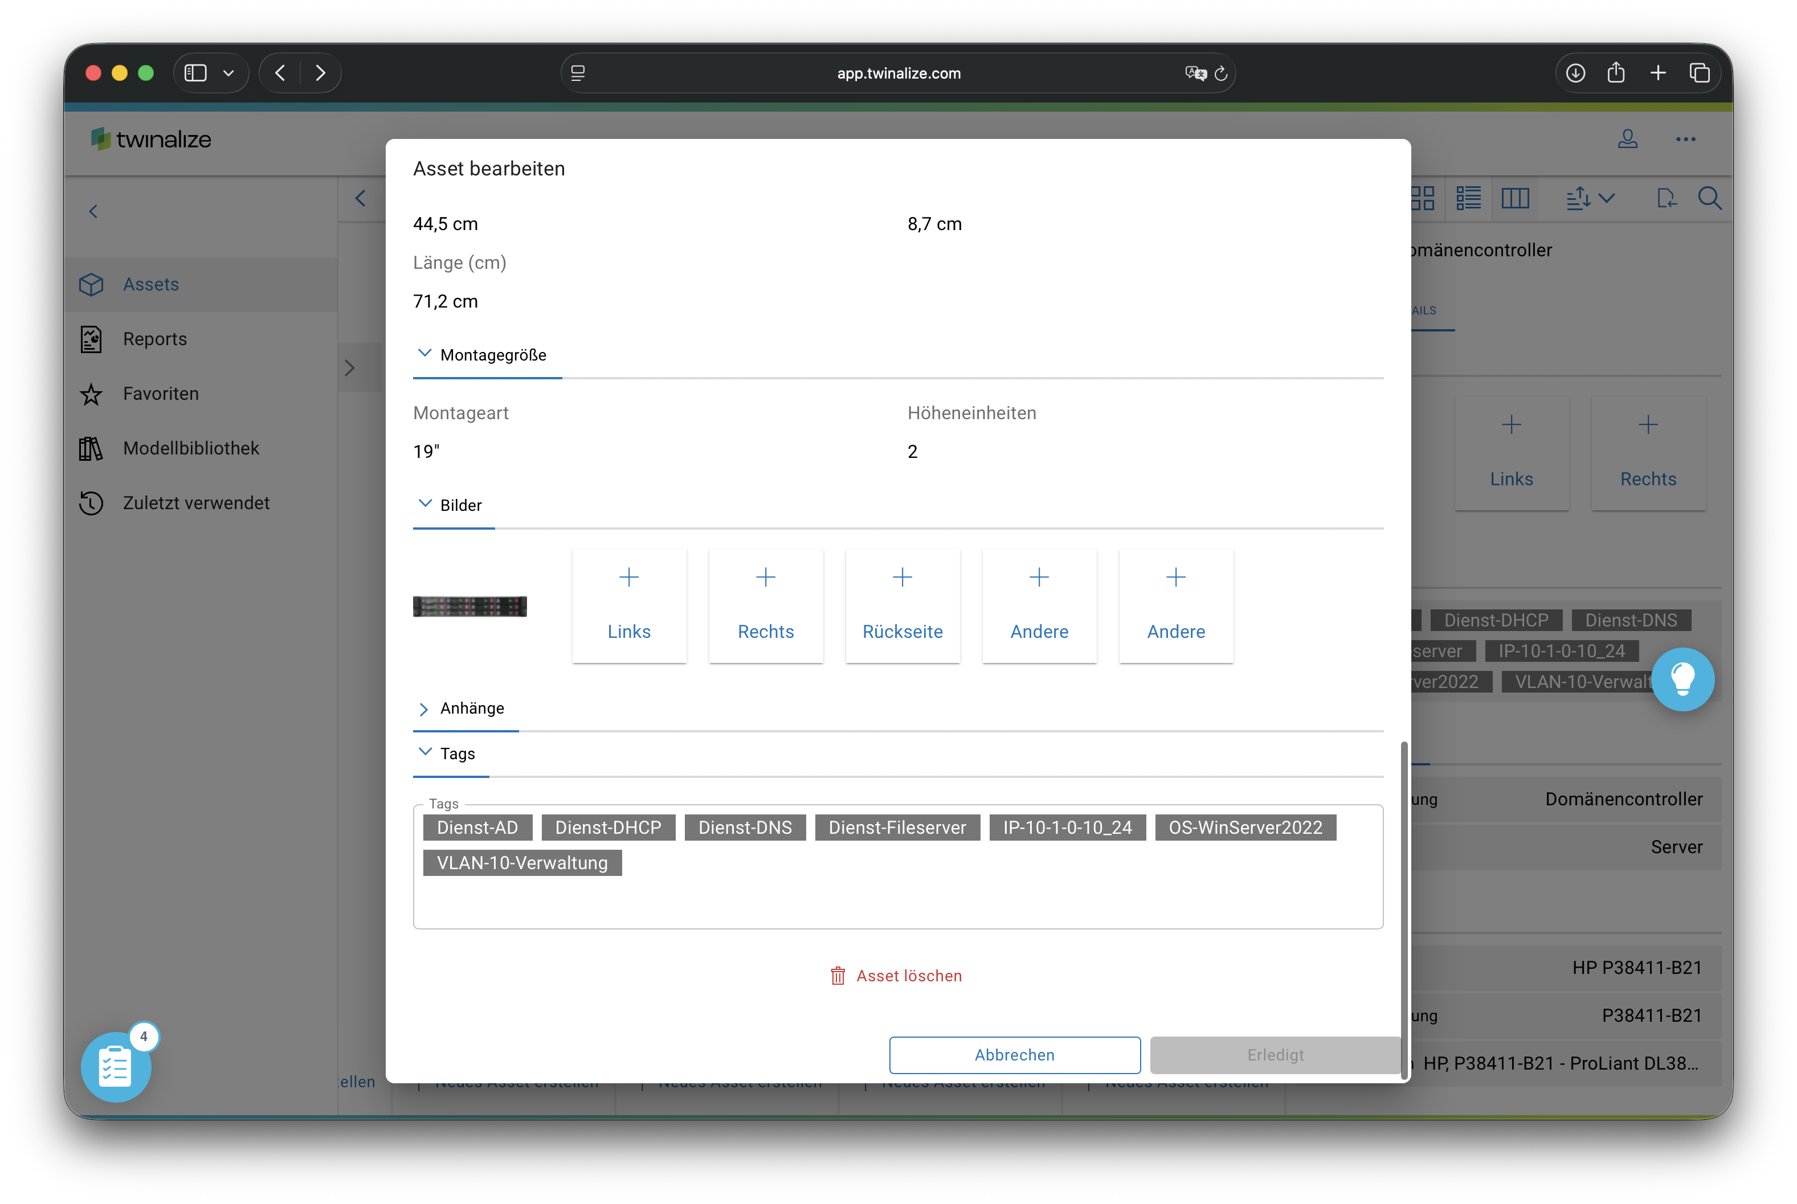Switch to column view icon
Screen dimensions: 1797x1204
1515,199
